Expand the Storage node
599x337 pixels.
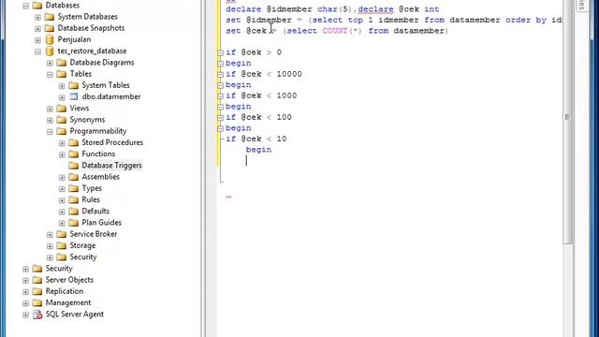coord(50,246)
